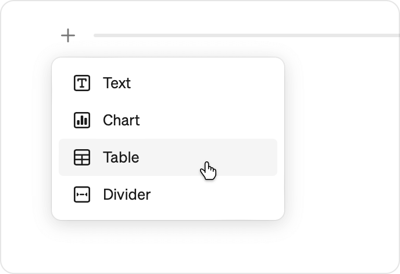Select the Table grid icon
400x274 pixels.
coord(82,157)
